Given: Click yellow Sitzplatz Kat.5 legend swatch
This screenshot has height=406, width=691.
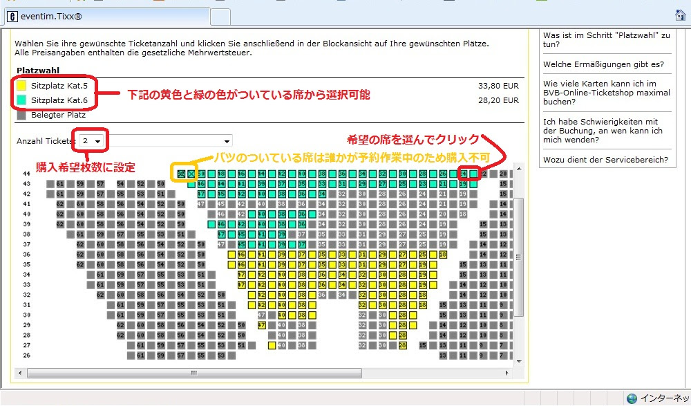Looking at the screenshot, I should (21, 86).
